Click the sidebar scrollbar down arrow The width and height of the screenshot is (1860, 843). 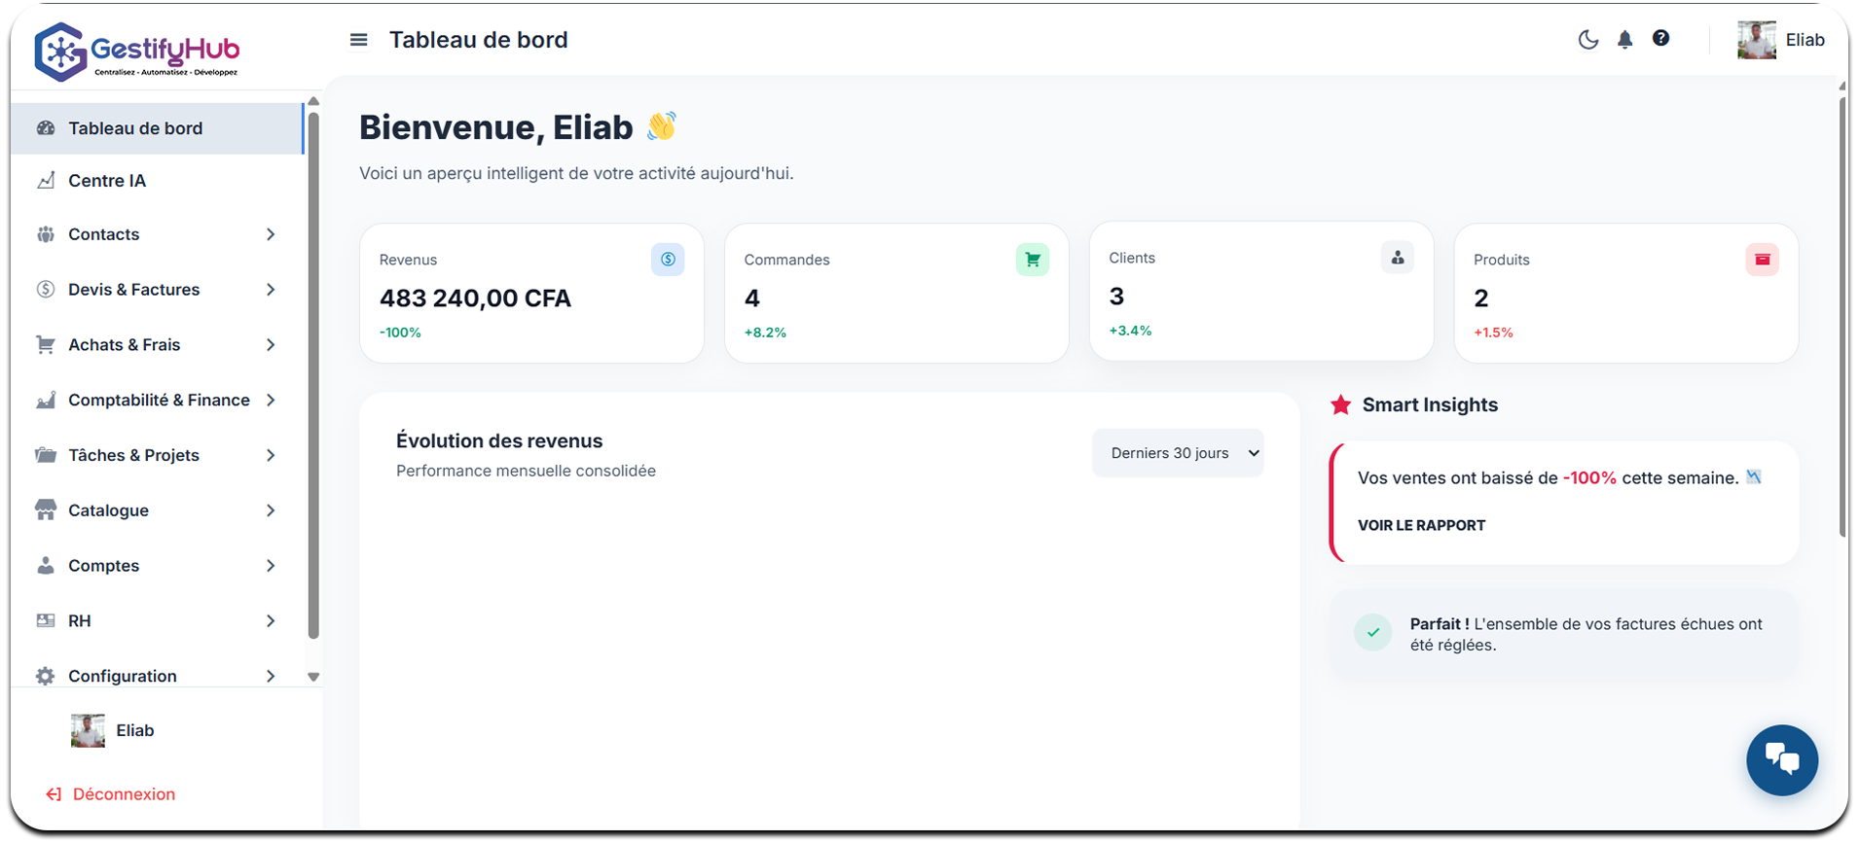click(x=313, y=677)
